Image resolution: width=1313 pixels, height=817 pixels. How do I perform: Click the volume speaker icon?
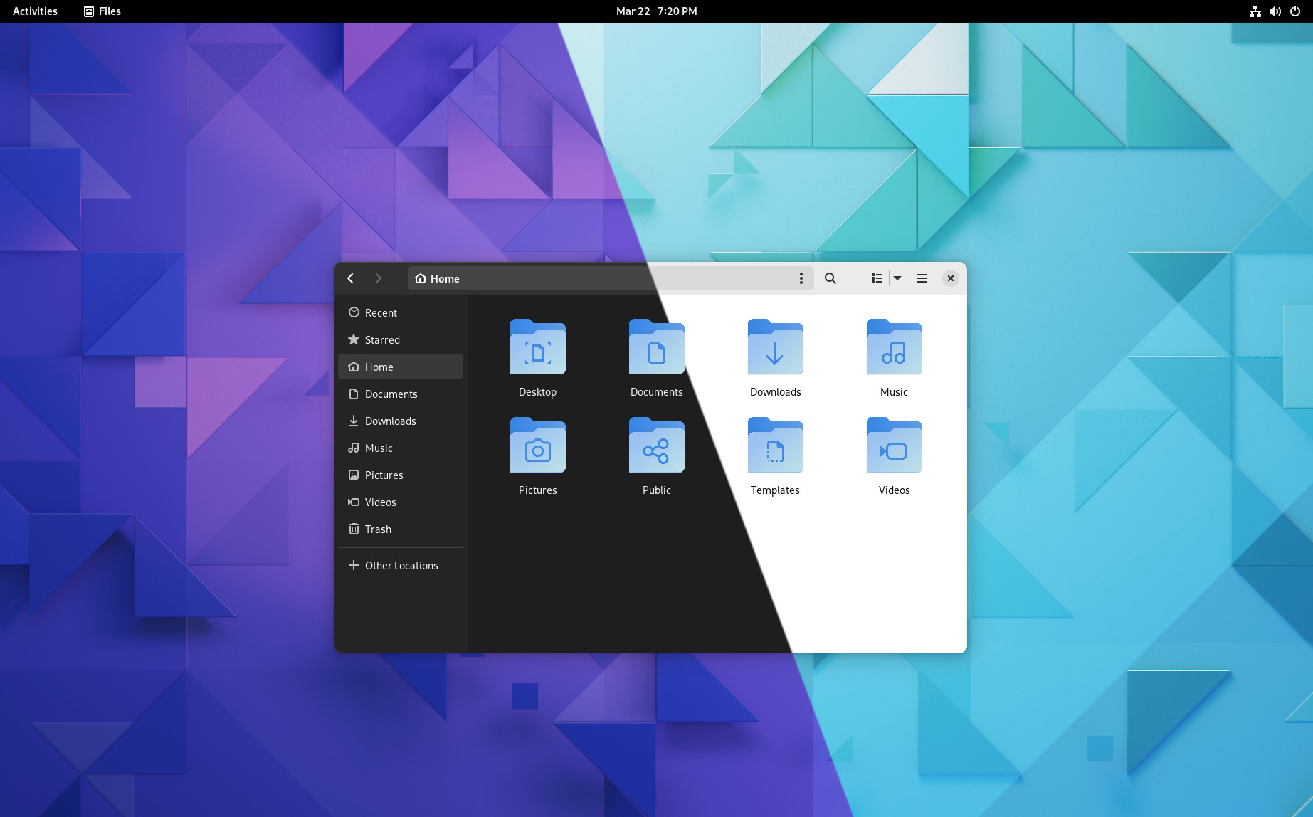[1275, 11]
